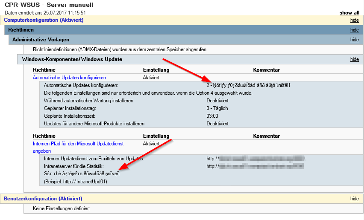Select the Set the alternate download server label
The width and height of the screenshot is (364, 220).
(82, 174)
